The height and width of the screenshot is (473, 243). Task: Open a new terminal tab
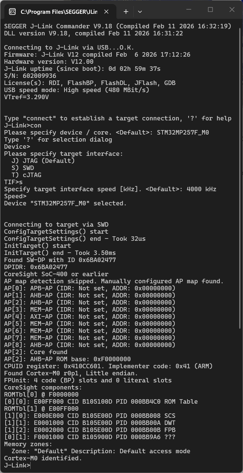click(x=126, y=12)
